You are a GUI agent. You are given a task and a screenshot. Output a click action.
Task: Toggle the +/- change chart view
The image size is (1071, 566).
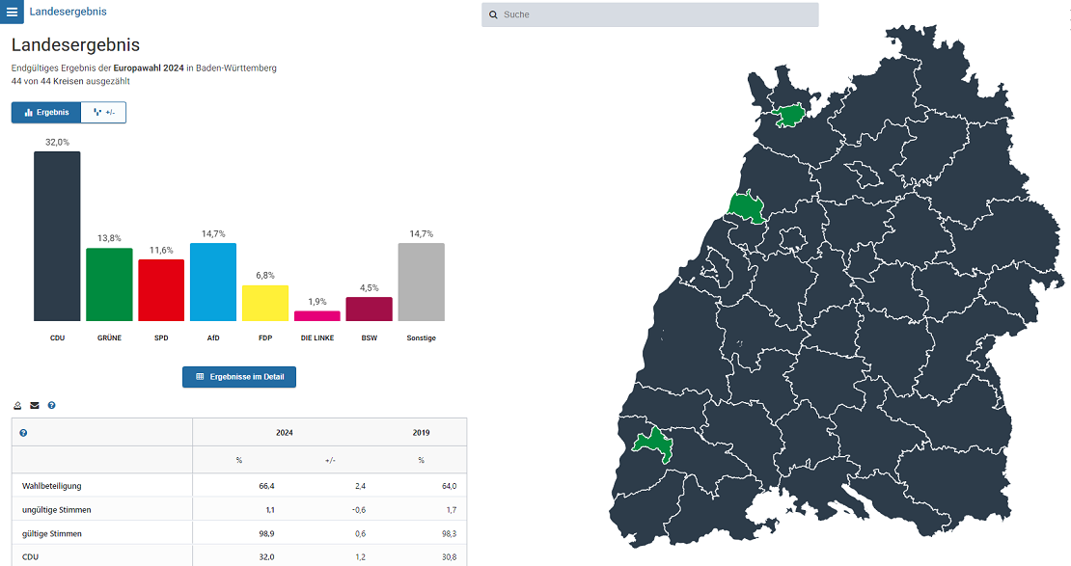[x=103, y=113]
